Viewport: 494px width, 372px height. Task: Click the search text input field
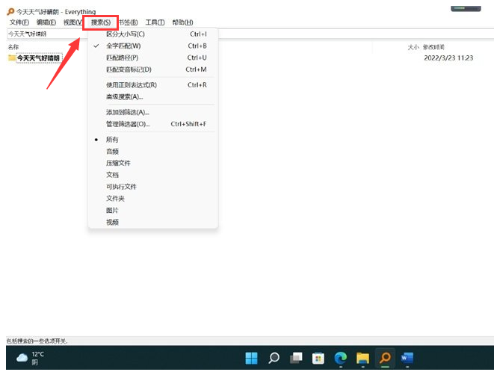click(x=45, y=34)
